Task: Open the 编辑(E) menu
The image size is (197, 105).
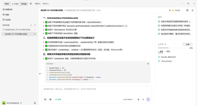Action: [38, 4]
